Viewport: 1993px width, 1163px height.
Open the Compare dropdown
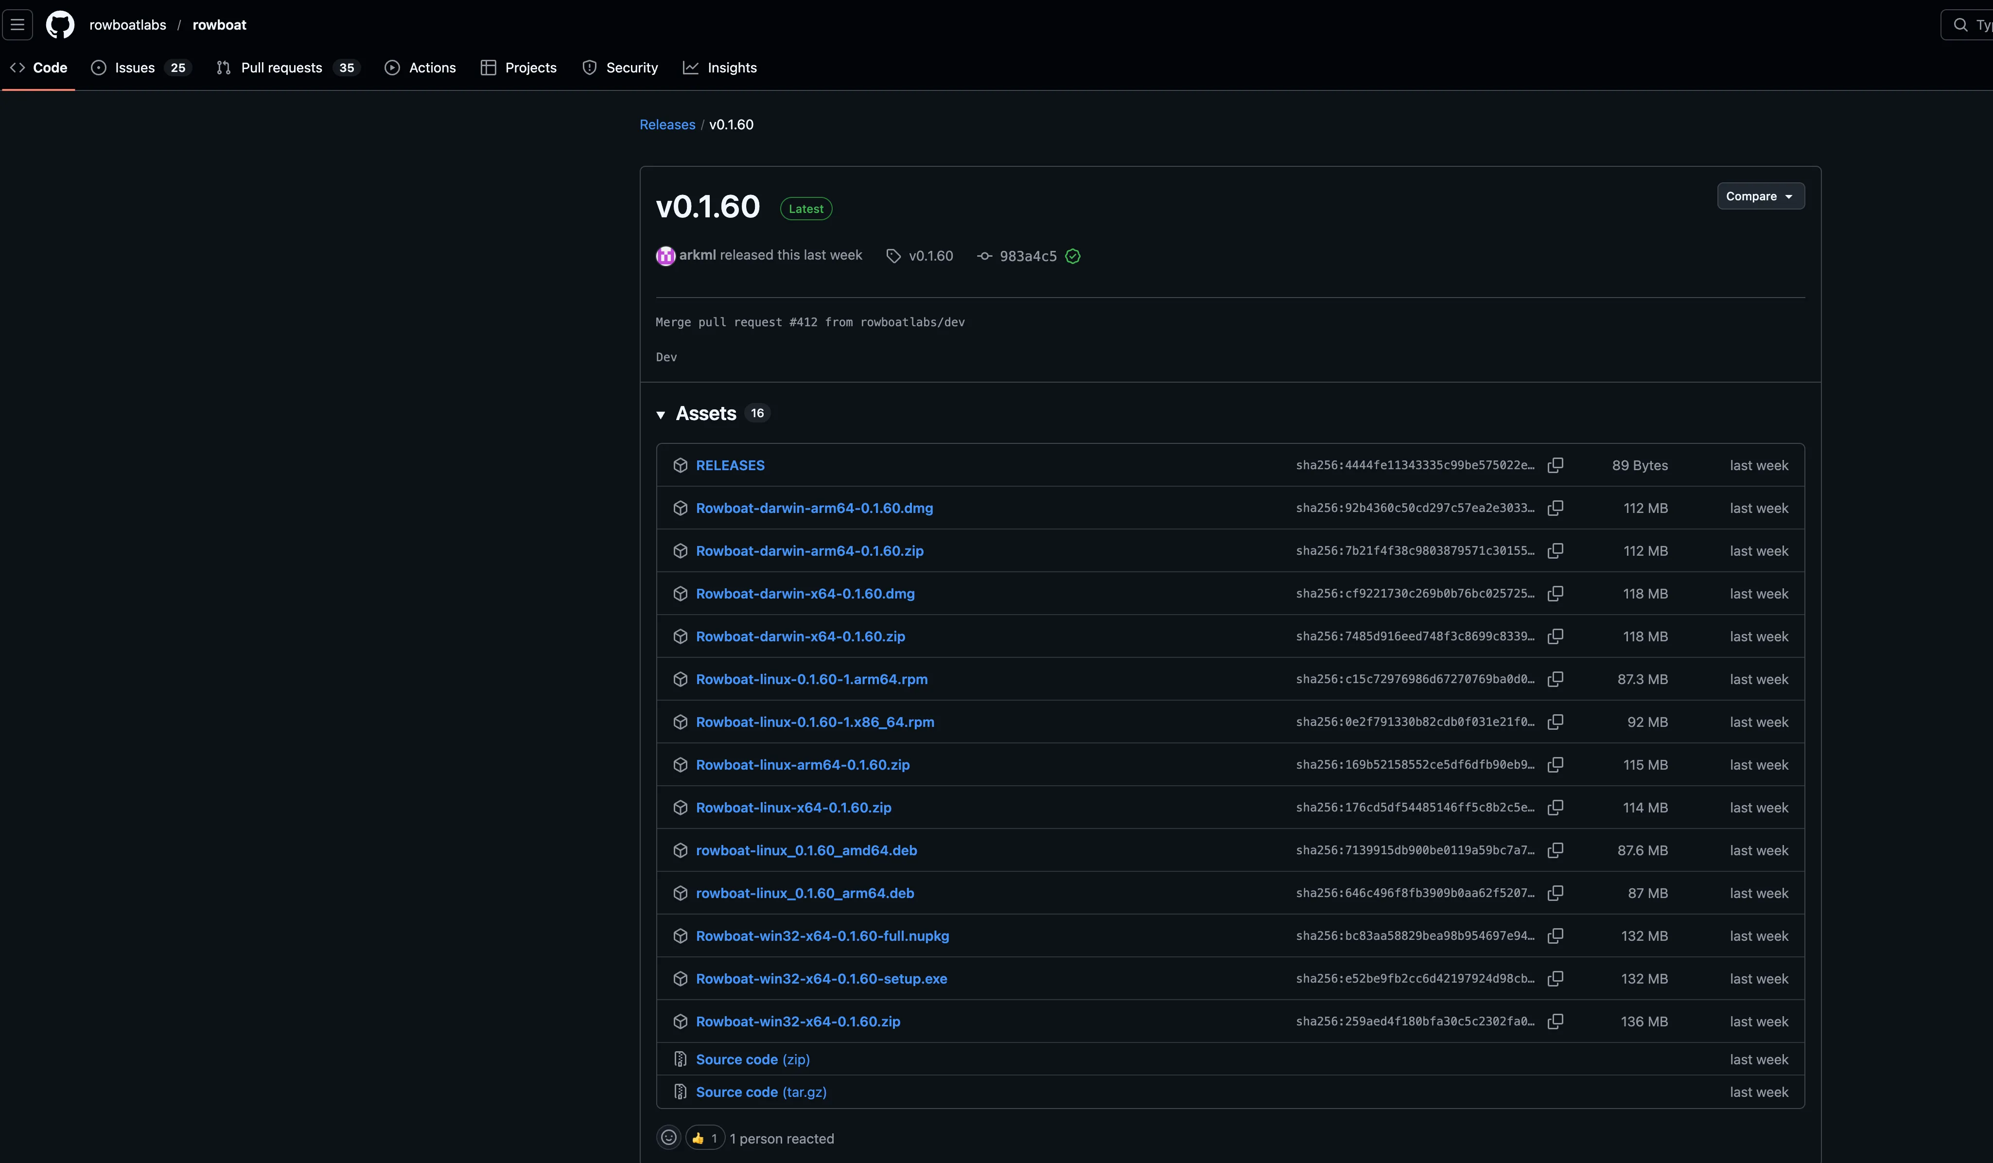(x=1760, y=196)
